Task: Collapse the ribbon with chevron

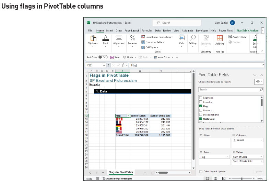Action: point(262,51)
